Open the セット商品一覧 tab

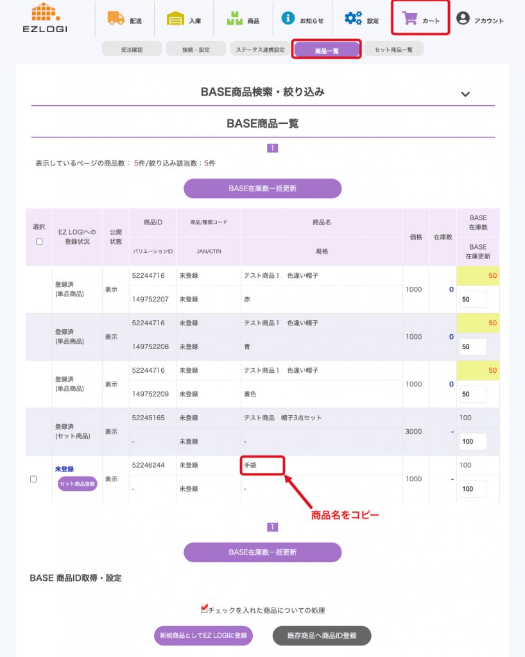tap(393, 49)
